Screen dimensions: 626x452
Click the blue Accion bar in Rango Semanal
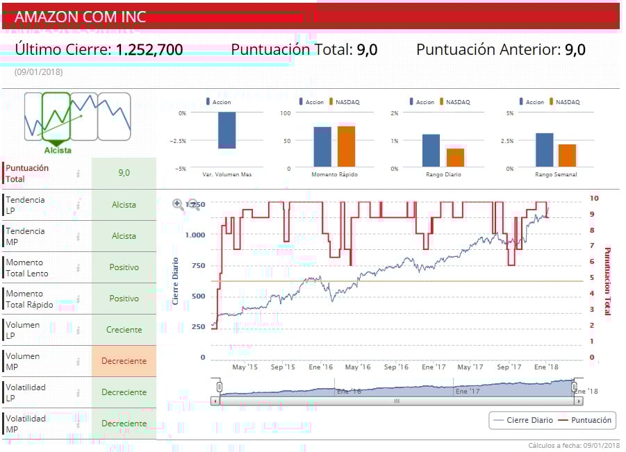tap(544, 150)
